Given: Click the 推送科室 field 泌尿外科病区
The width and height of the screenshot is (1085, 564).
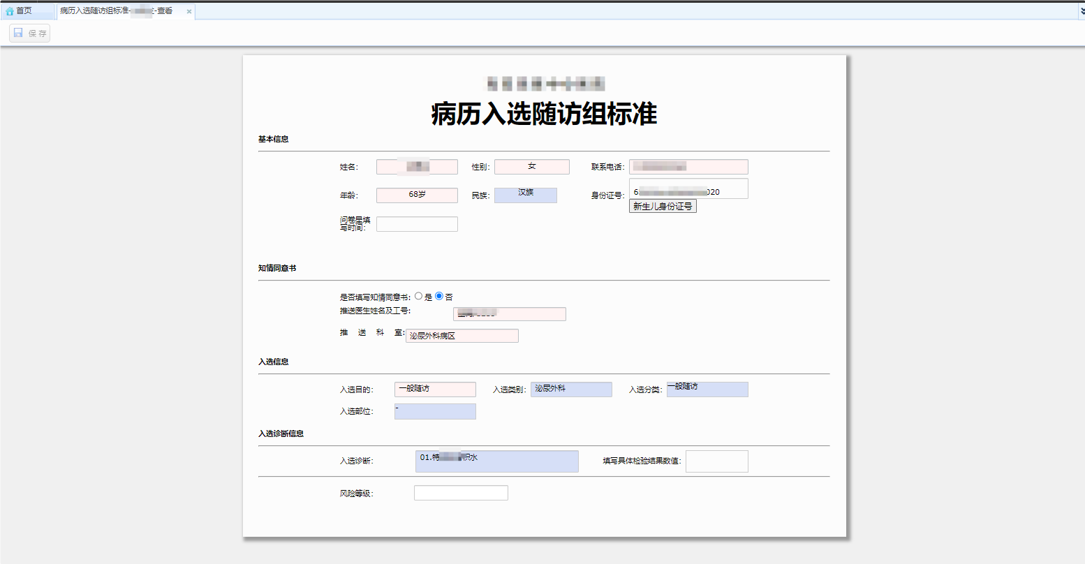Looking at the screenshot, I should pyautogui.click(x=462, y=336).
